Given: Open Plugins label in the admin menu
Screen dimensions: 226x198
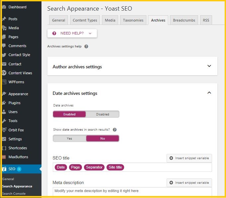Looking at the screenshot, I should tap(14, 103).
